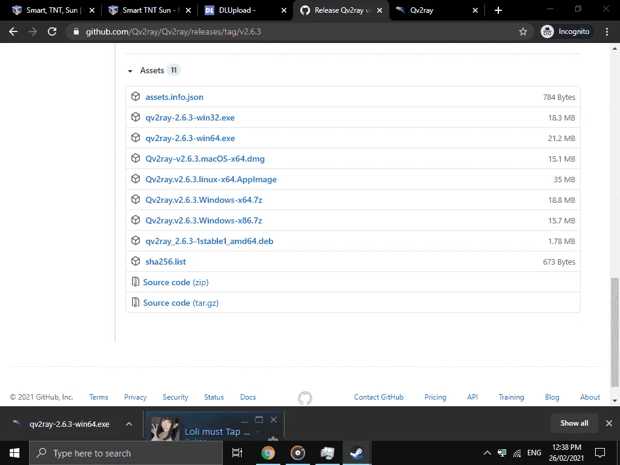The height and width of the screenshot is (465, 620).
Task: Click the package icon beside Windows-x86.7z asset
Action: (136, 220)
